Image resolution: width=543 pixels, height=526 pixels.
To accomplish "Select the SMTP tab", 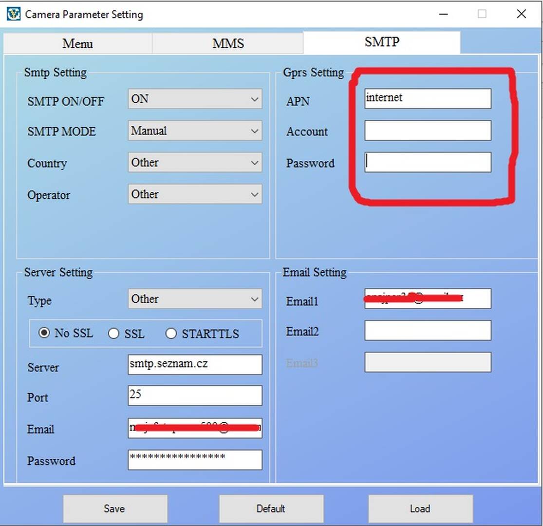I will (381, 42).
